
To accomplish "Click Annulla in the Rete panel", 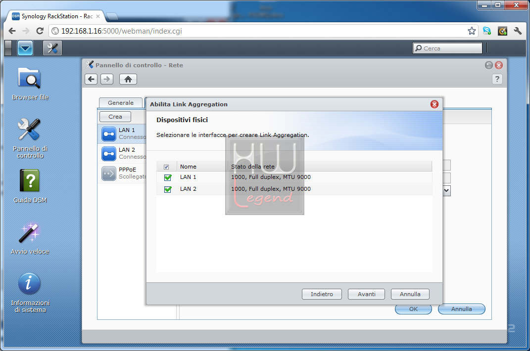I will (461, 309).
